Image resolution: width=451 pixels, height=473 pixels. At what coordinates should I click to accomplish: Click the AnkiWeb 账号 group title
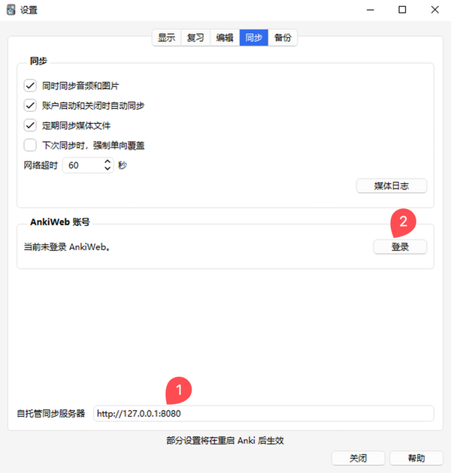pyautogui.click(x=60, y=222)
